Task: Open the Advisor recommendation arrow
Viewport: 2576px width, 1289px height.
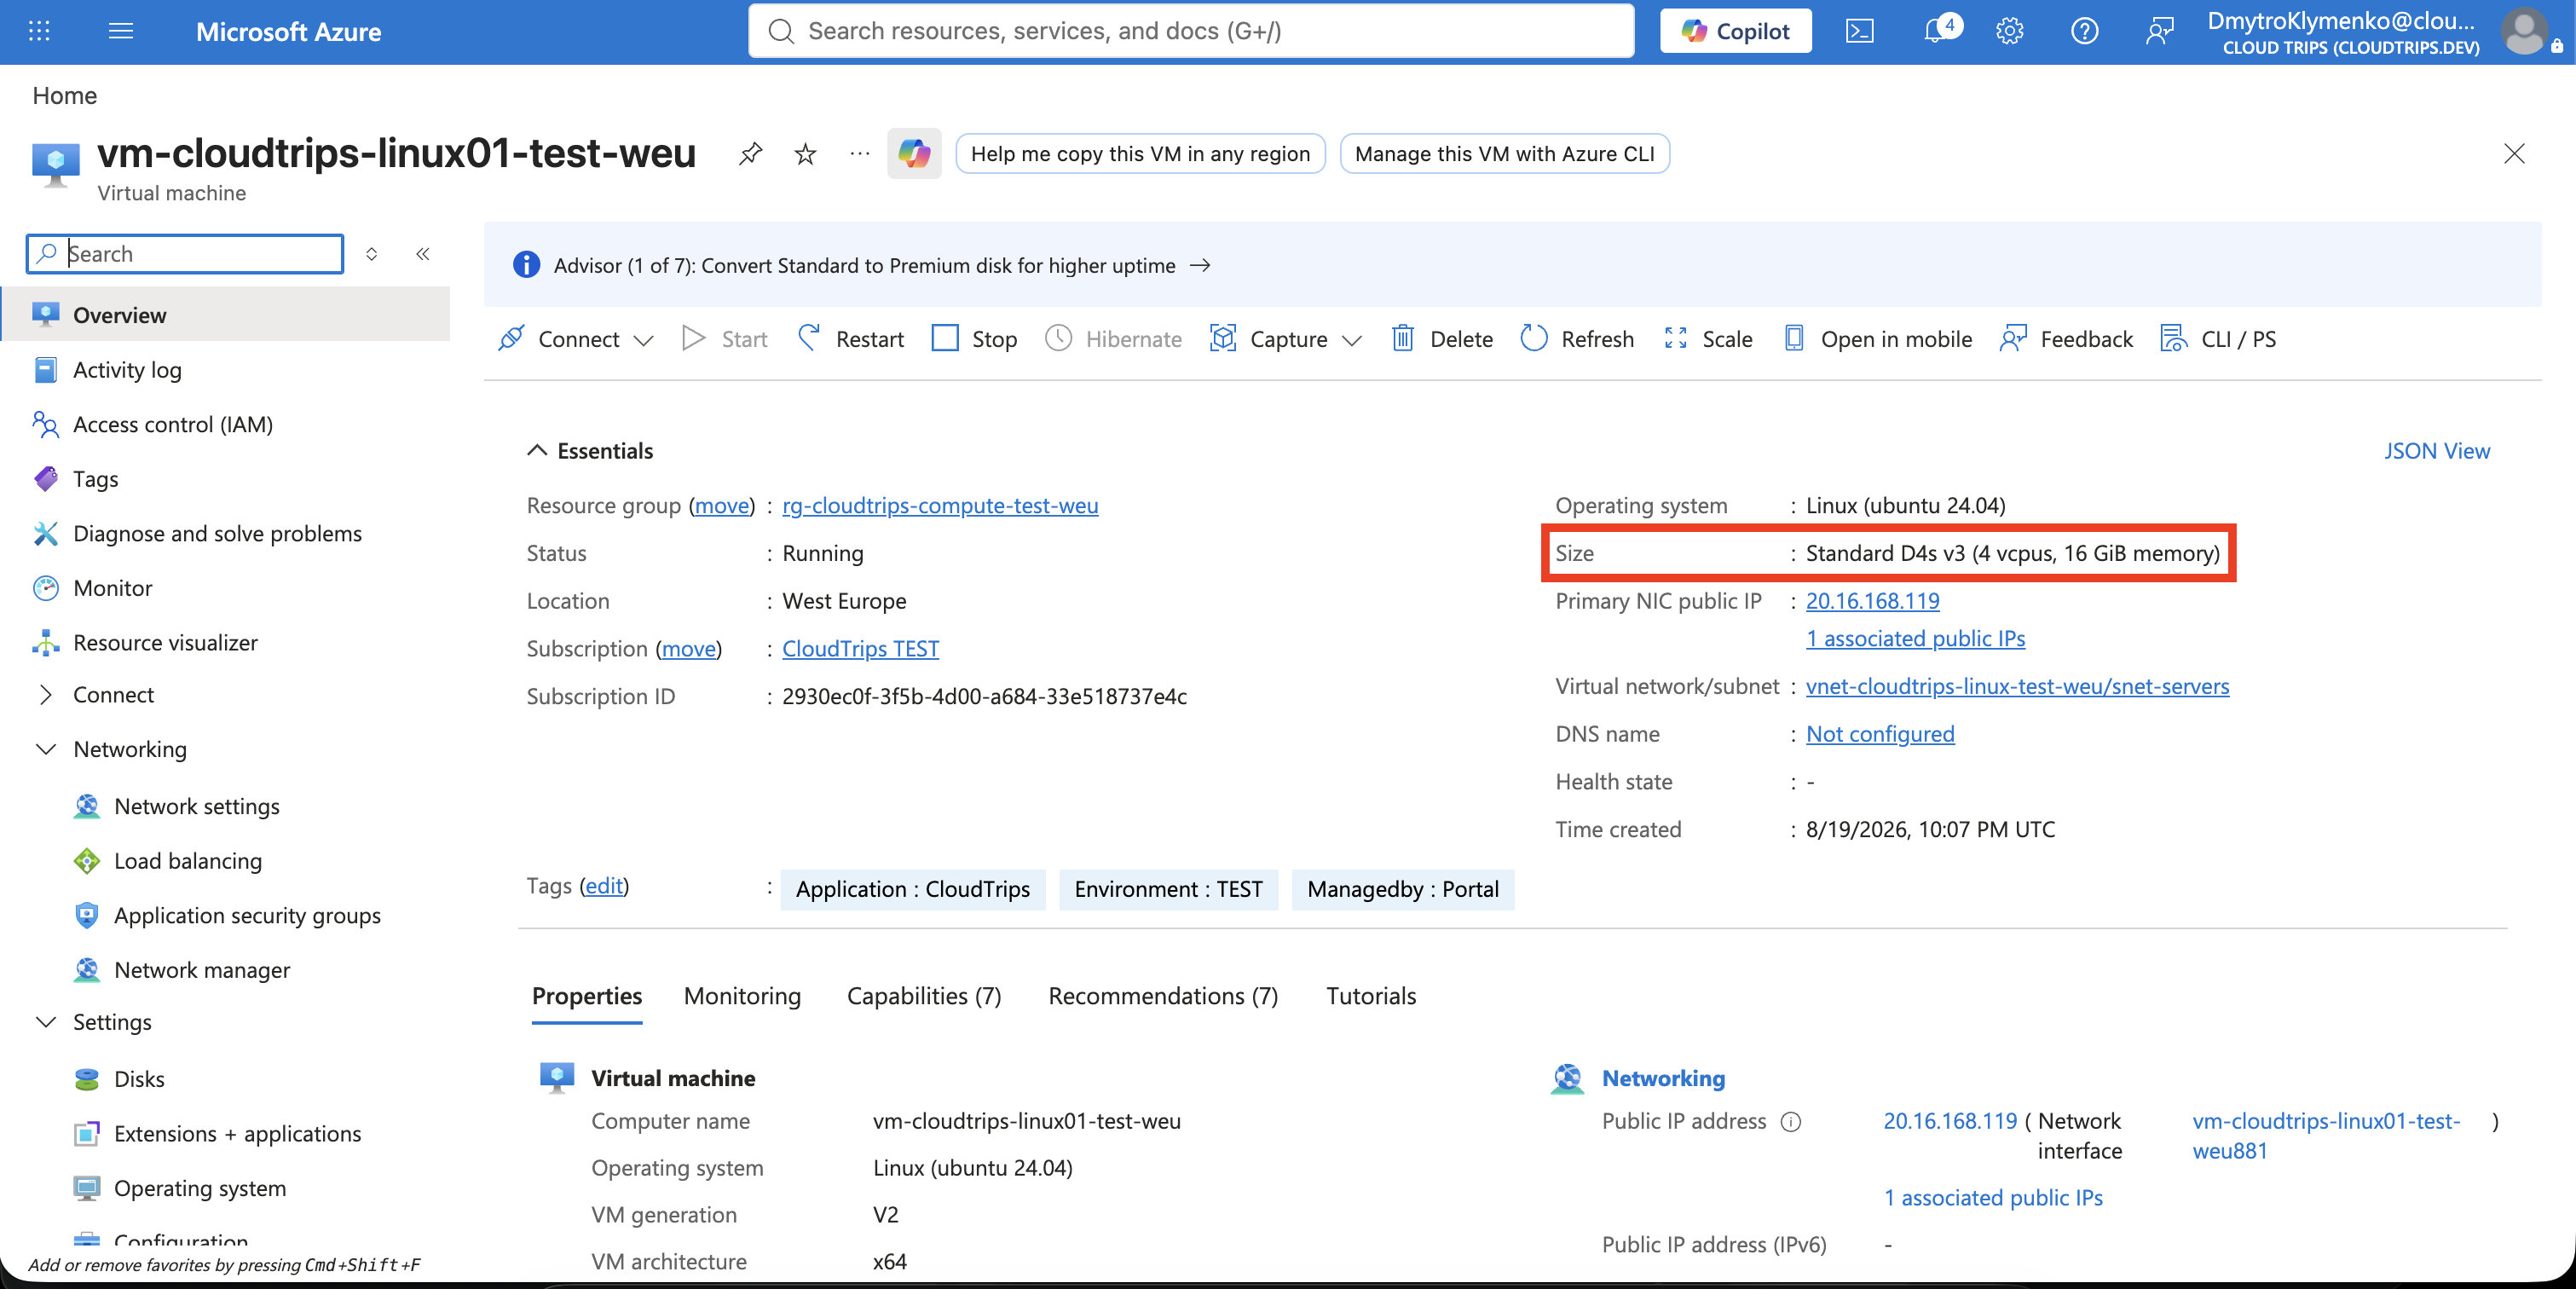Action: (1200, 265)
